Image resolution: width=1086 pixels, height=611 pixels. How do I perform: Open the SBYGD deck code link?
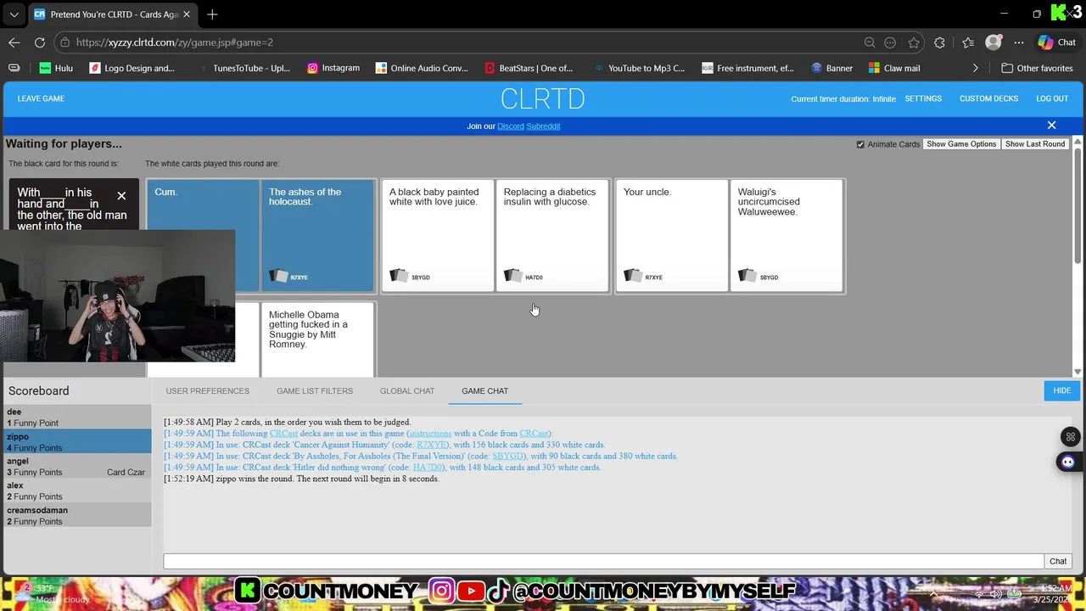507,457
